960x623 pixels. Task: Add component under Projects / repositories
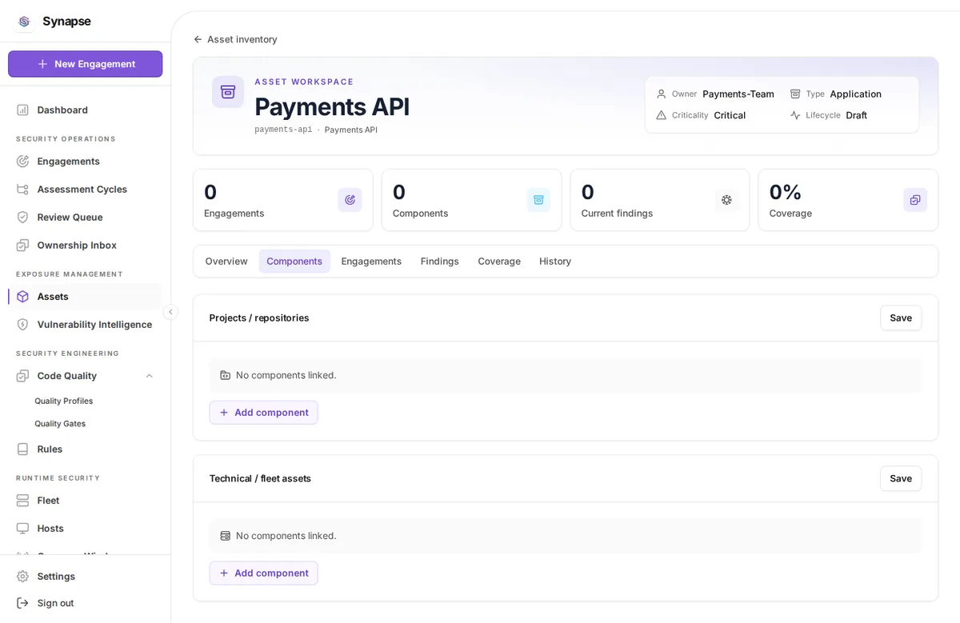pyautogui.click(x=263, y=413)
